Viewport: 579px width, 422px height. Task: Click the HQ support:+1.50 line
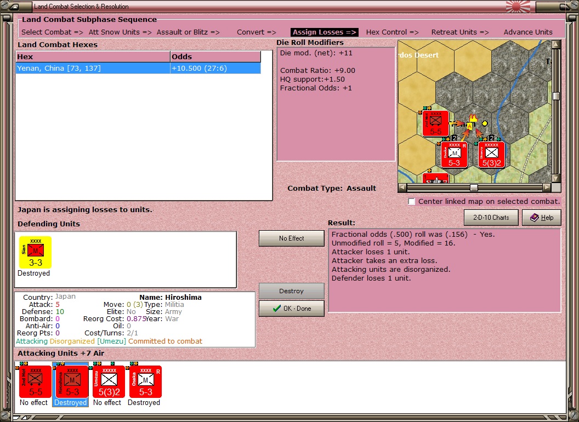point(313,79)
